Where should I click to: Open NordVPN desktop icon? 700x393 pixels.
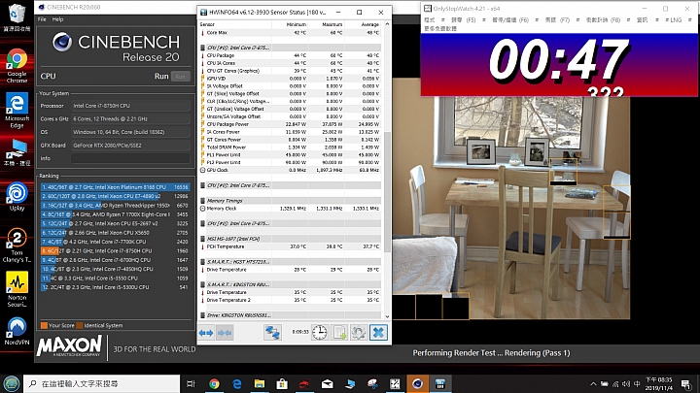17,331
